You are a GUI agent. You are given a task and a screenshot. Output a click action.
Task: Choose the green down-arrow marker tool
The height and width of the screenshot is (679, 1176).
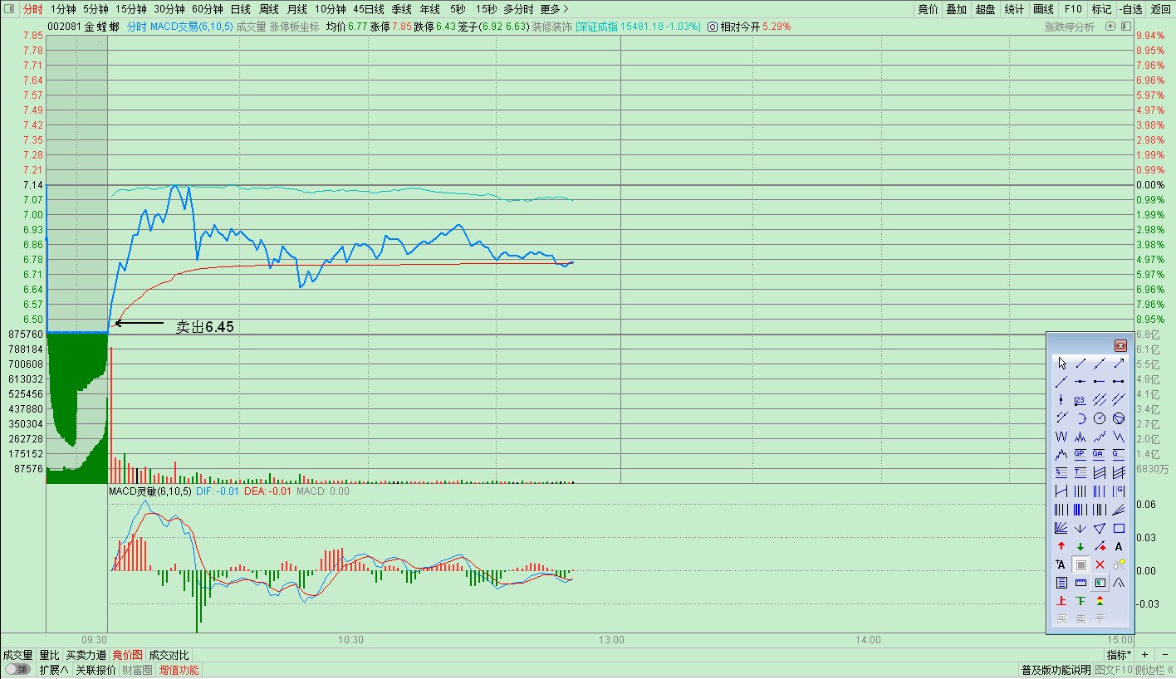[1080, 546]
